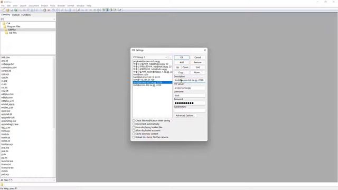
Task: Click the folder icon beside Program Files
Action: pos(5,26)
